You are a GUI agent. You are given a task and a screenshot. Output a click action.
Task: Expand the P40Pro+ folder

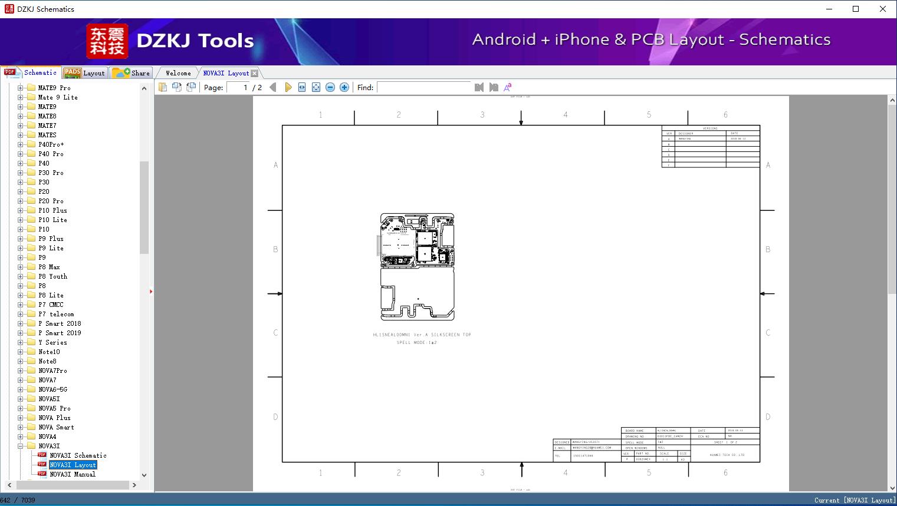(x=21, y=144)
